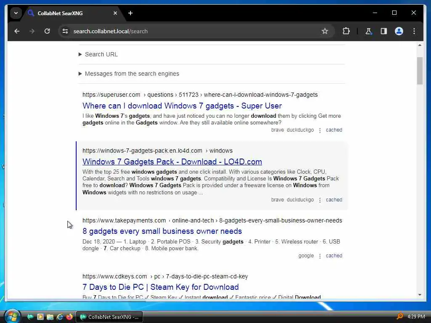Open more options dots on Super User result
This screenshot has width=431, height=323.
320,130
